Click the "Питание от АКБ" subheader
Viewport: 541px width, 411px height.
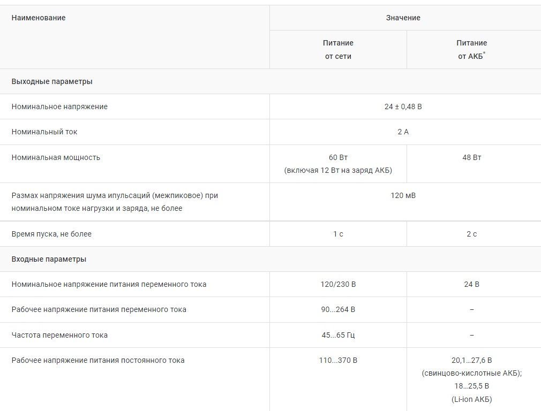click(x=471, y=49)
